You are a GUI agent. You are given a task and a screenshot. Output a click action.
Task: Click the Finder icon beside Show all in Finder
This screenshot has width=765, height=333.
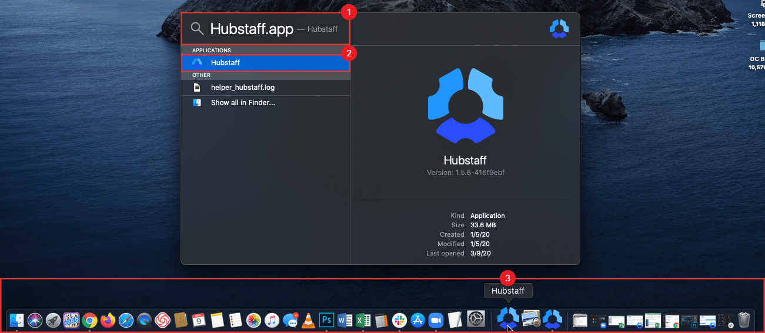198,102
